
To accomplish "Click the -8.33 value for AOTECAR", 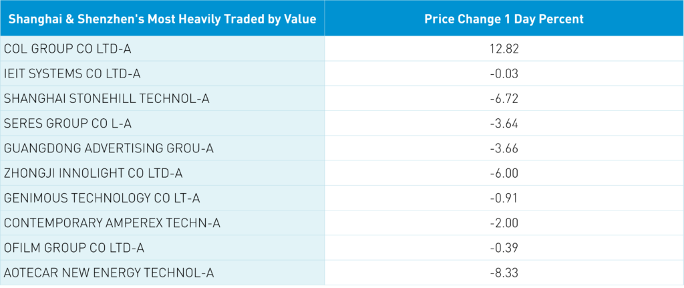I will click(504, 273).
